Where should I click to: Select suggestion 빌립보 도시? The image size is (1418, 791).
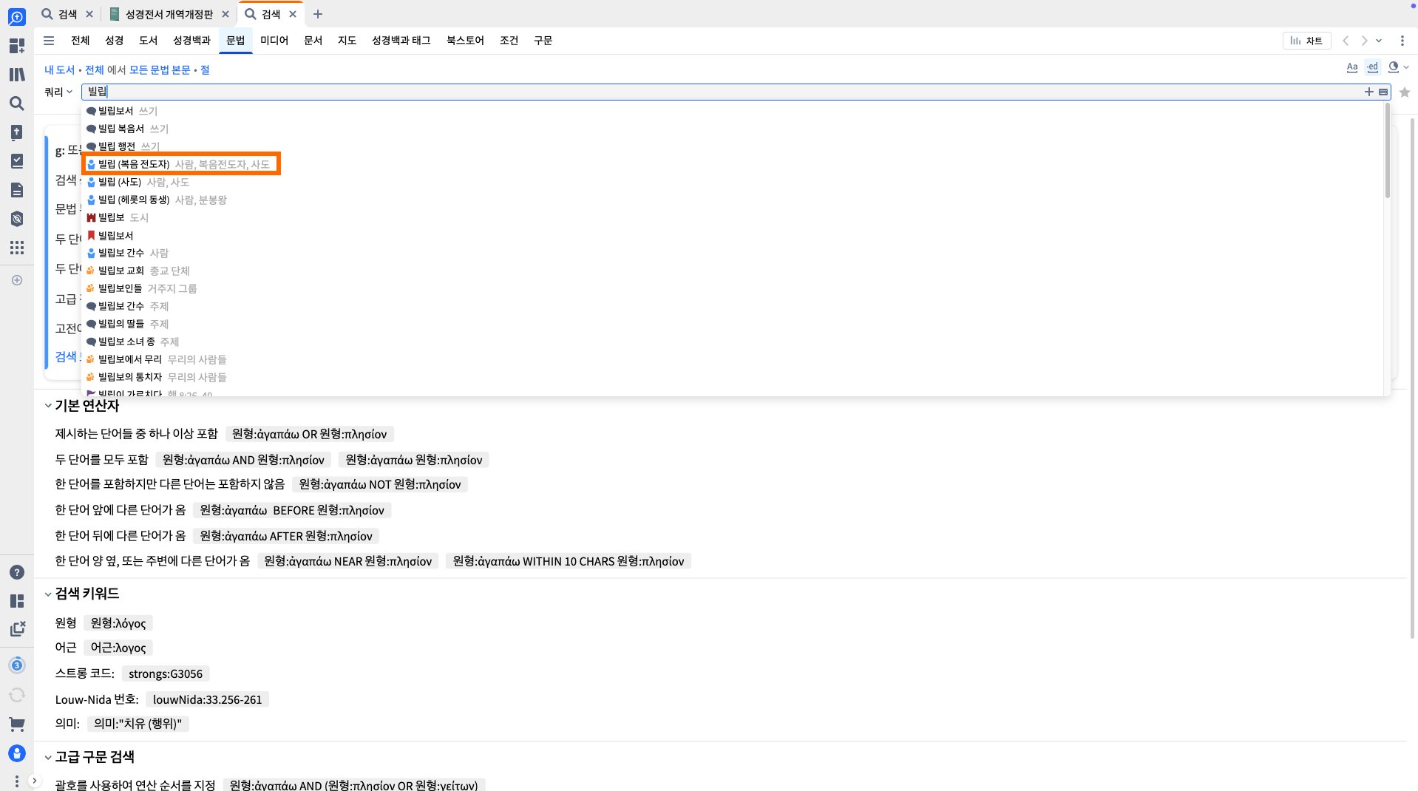tap(117, 217)
